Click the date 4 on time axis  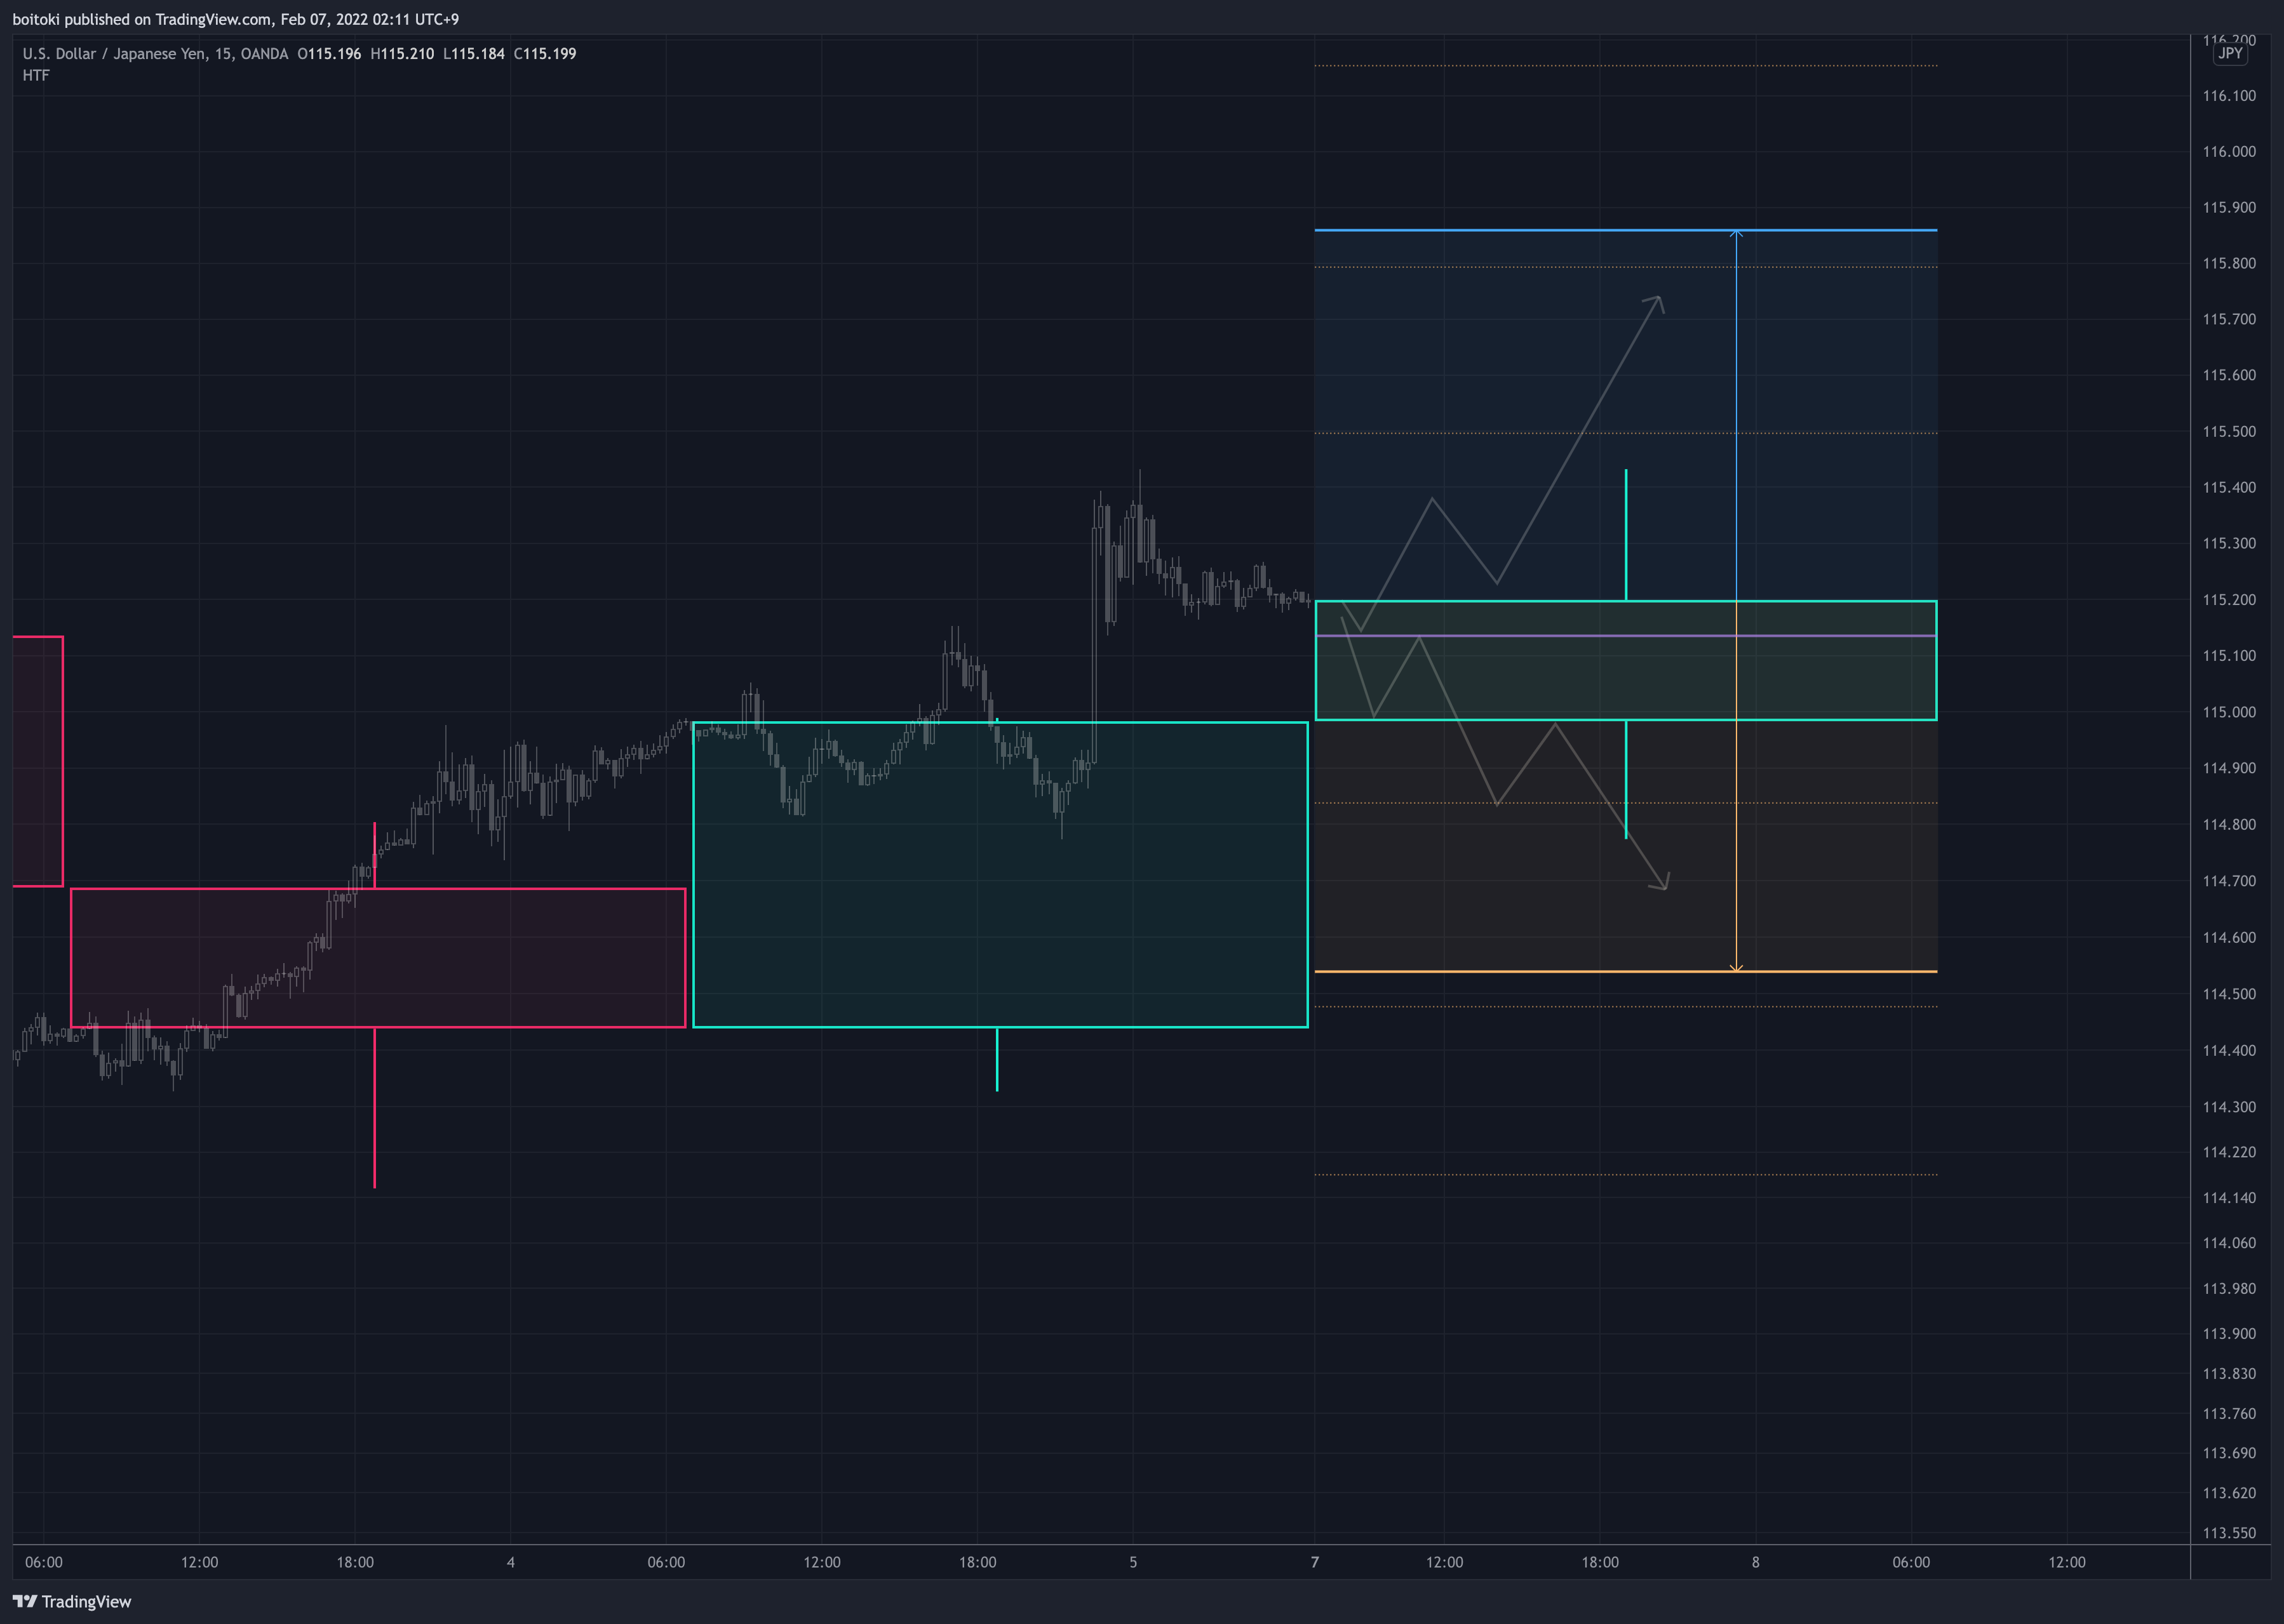click(510, 1563)
